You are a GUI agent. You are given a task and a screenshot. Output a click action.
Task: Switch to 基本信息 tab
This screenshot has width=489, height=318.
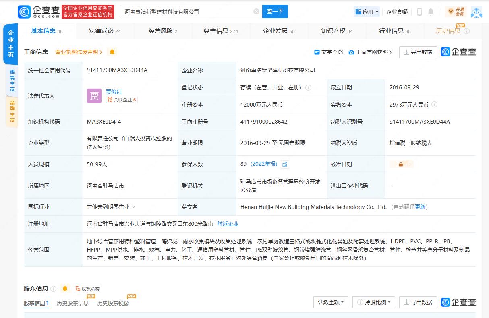pos(47,31)
